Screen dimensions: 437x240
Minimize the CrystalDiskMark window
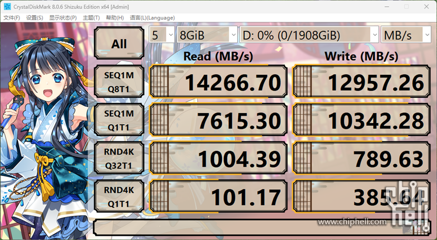387,7
